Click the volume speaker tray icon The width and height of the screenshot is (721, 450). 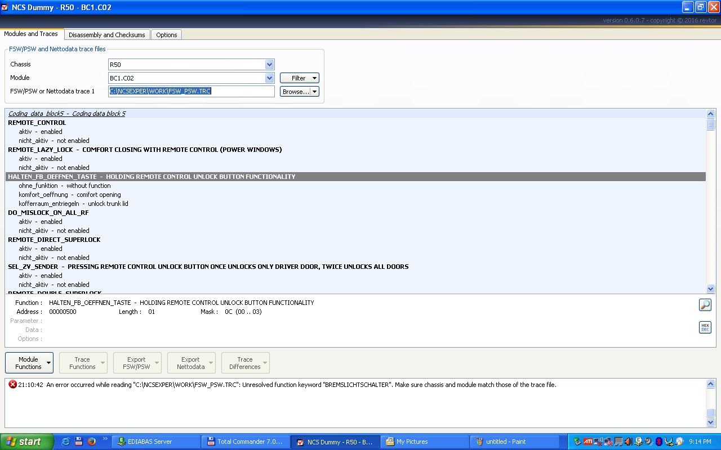click(628, 442)
